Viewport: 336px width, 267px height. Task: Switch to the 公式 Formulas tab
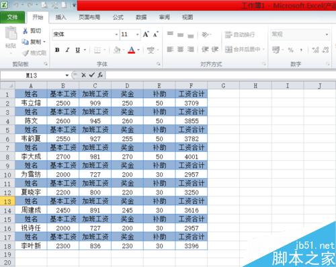[x=118, y=17]
